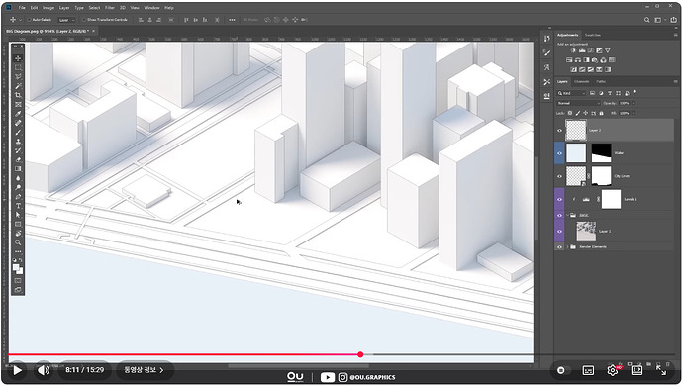
Task: Hide the BASE group
Action: 559,215
